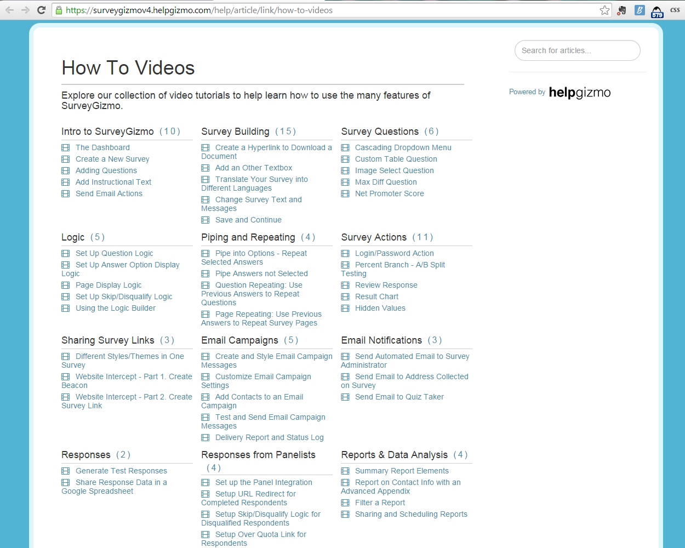Image resolution: width=685 pixels, height=548 pixels.
Task: Open Set Up Skip/Disqualify Logic link
Action: click(124, 296)
